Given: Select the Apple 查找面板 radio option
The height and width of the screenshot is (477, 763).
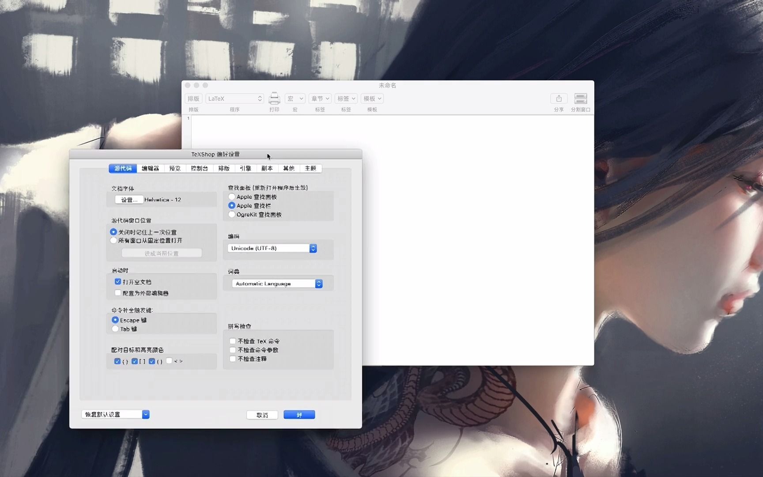Looking at the screenshot, I should tap(232, 197).
